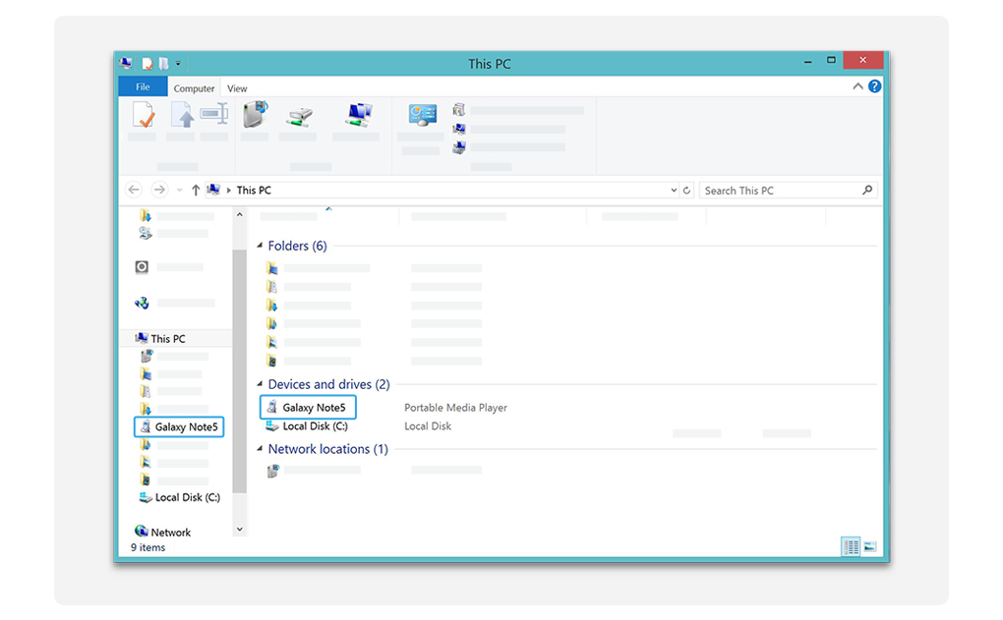Click the Uninstall or change a program icon
The image size is (1003, 620).
pyautogui.click(x=458, y=110)
